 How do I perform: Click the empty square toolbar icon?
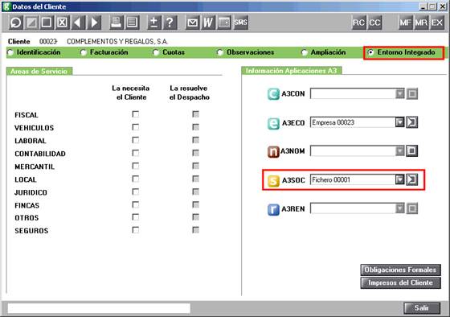tap(47, 23)
